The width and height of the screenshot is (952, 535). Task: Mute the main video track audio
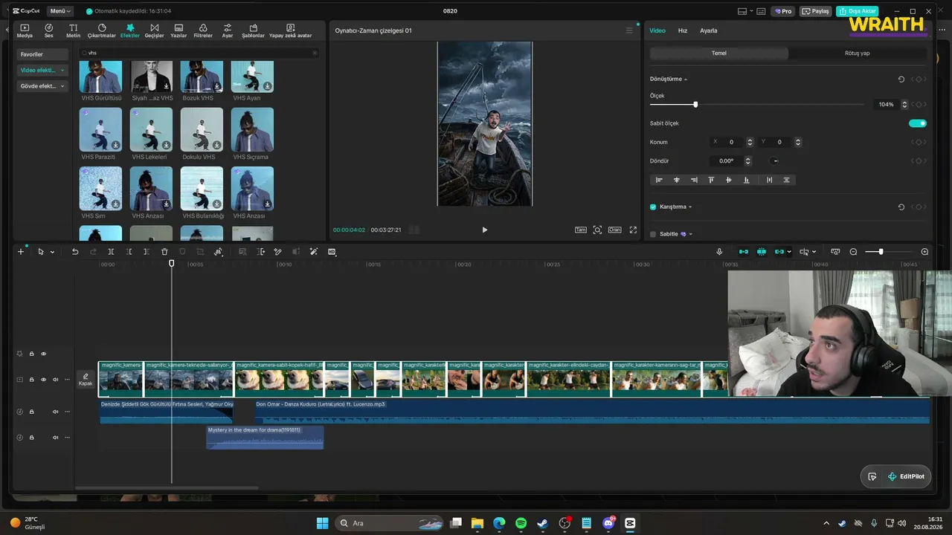55,380
